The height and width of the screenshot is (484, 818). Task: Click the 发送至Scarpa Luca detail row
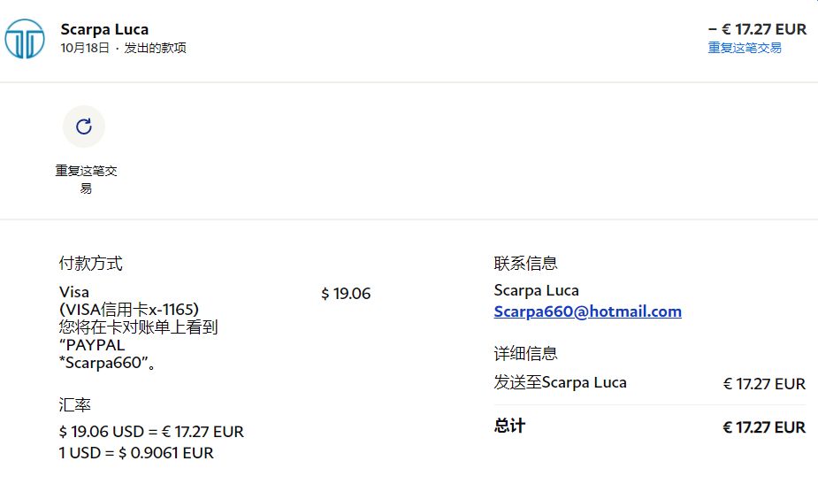pos(560,383)
